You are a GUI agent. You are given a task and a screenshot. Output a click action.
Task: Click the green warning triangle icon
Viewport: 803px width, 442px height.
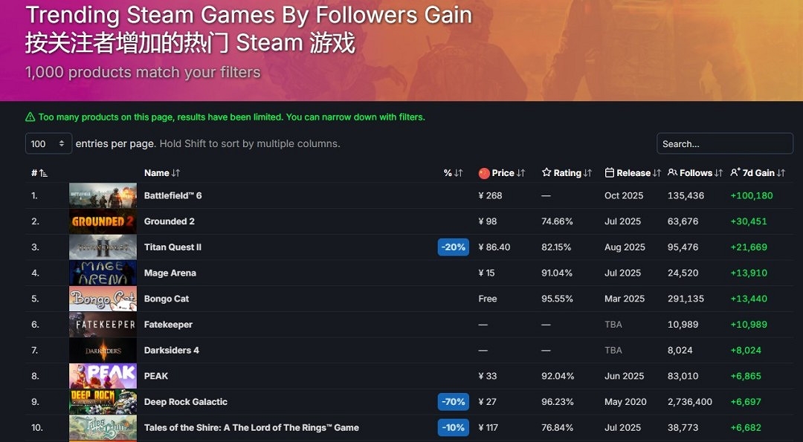tap(30, 117)
